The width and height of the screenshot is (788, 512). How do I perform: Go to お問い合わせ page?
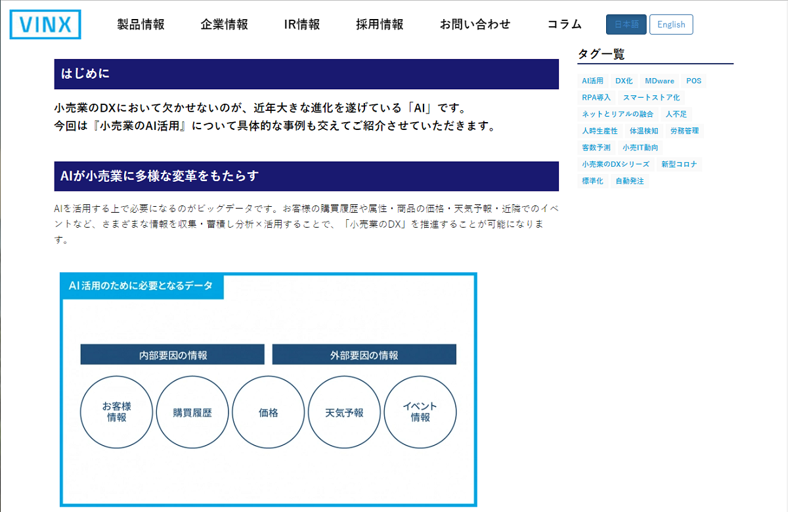[475, 24]
